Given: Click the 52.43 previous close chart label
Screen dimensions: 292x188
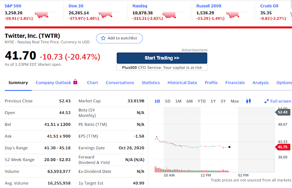Looking at the screenshot, I should [x=282, y=112].
